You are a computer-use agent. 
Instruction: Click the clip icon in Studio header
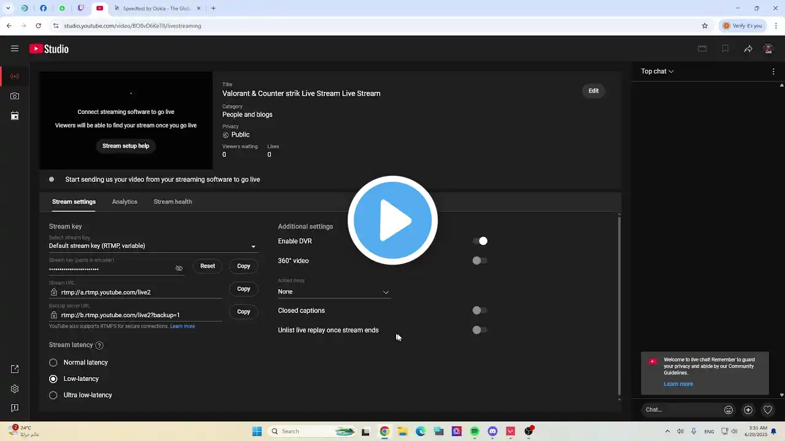702,49
